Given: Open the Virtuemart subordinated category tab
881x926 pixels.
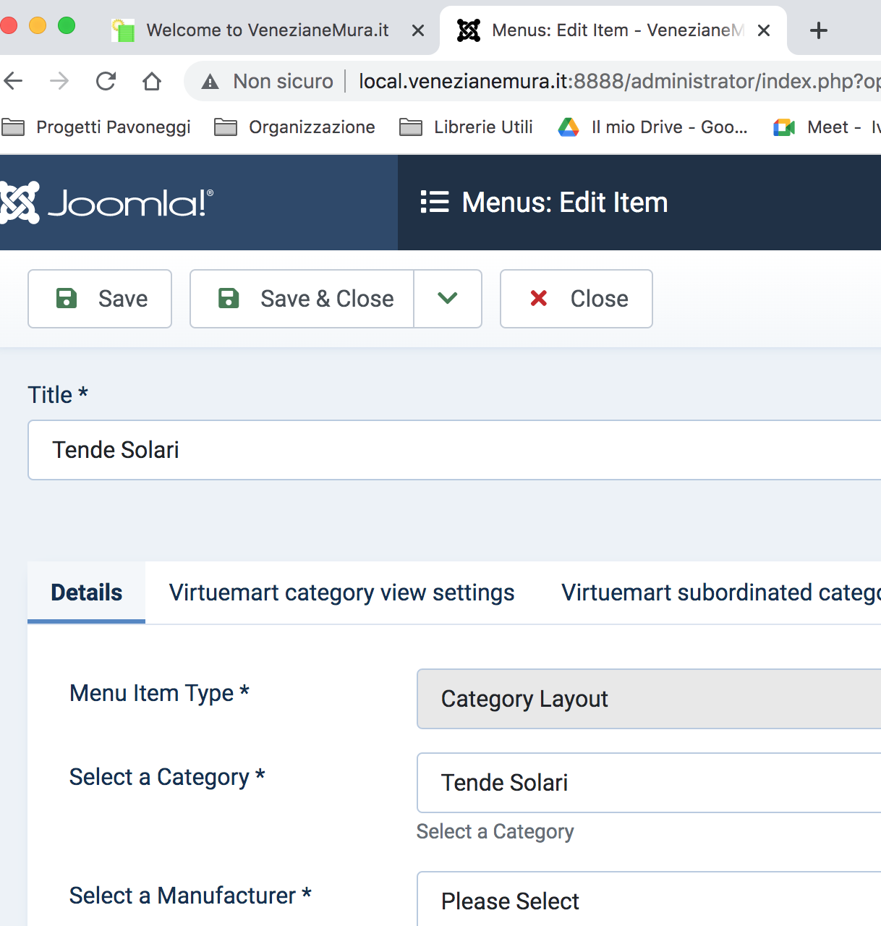Looking at the screenshot, I should coord(721,592).
